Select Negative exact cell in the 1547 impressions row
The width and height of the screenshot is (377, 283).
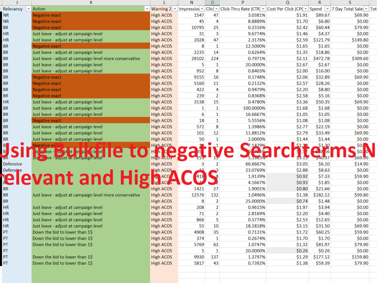click(91, 15)
